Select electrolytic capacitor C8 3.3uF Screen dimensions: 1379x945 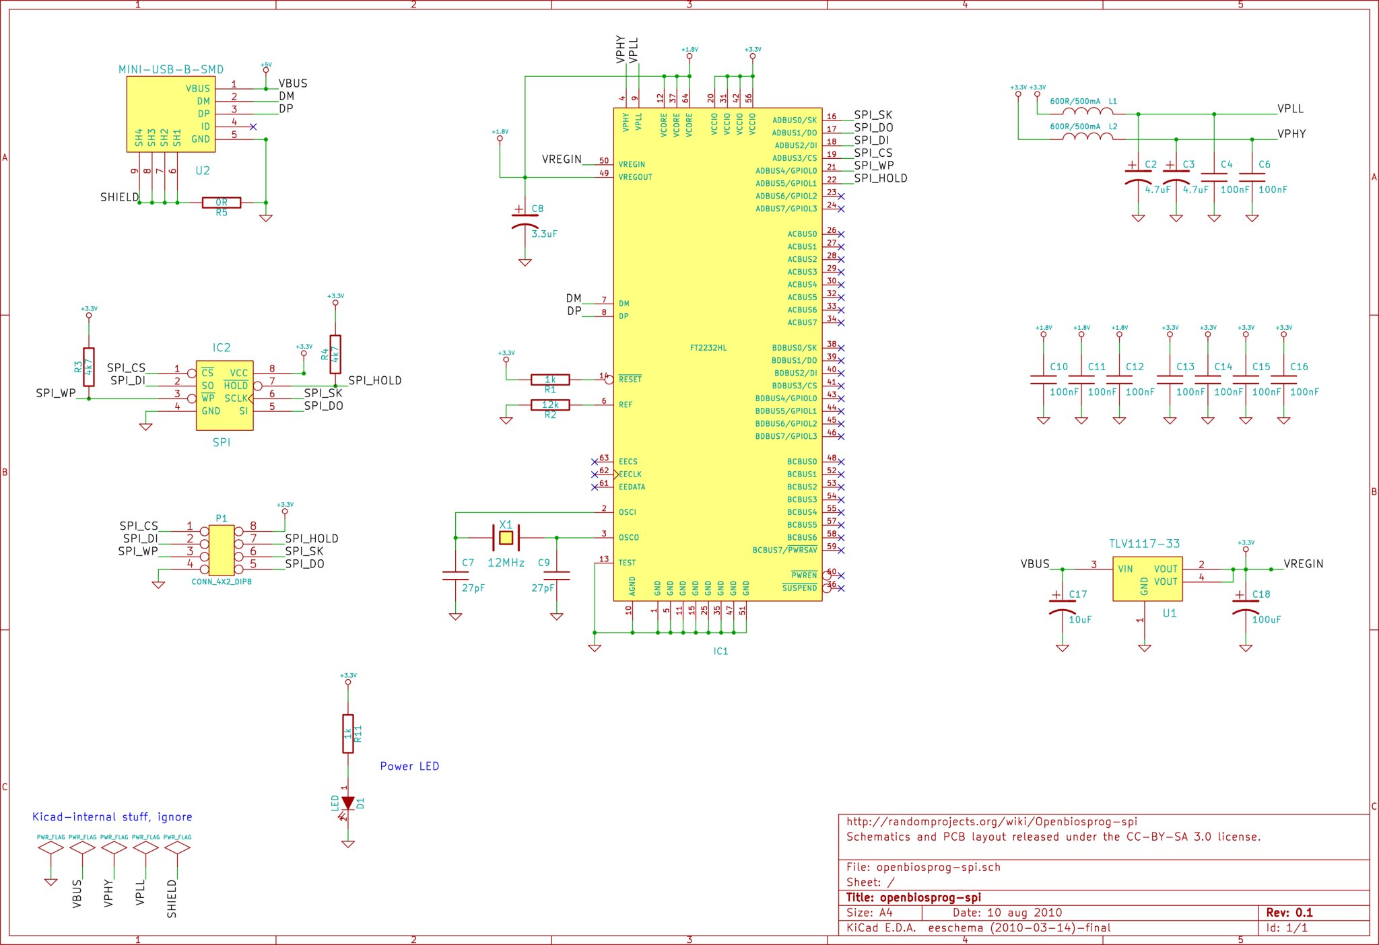524,222
